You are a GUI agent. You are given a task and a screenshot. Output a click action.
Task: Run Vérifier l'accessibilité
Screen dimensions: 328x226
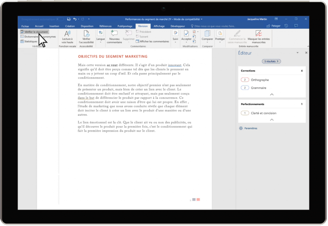tap(86, 36)
